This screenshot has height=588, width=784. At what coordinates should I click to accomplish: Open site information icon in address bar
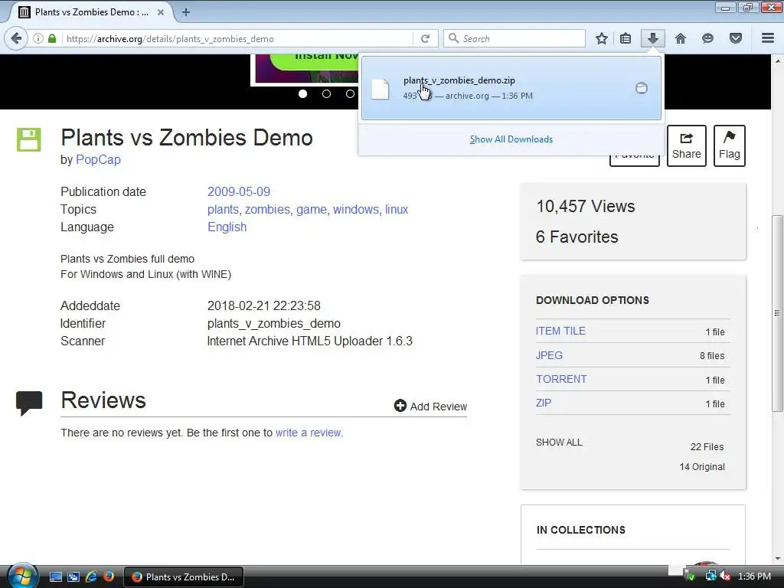point(38,38)
